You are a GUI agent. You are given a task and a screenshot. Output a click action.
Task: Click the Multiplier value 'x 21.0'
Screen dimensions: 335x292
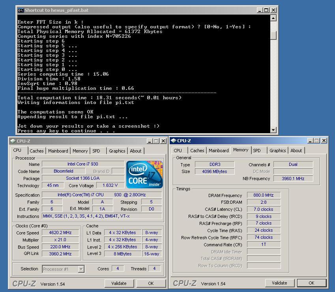[x=60, y=240]
